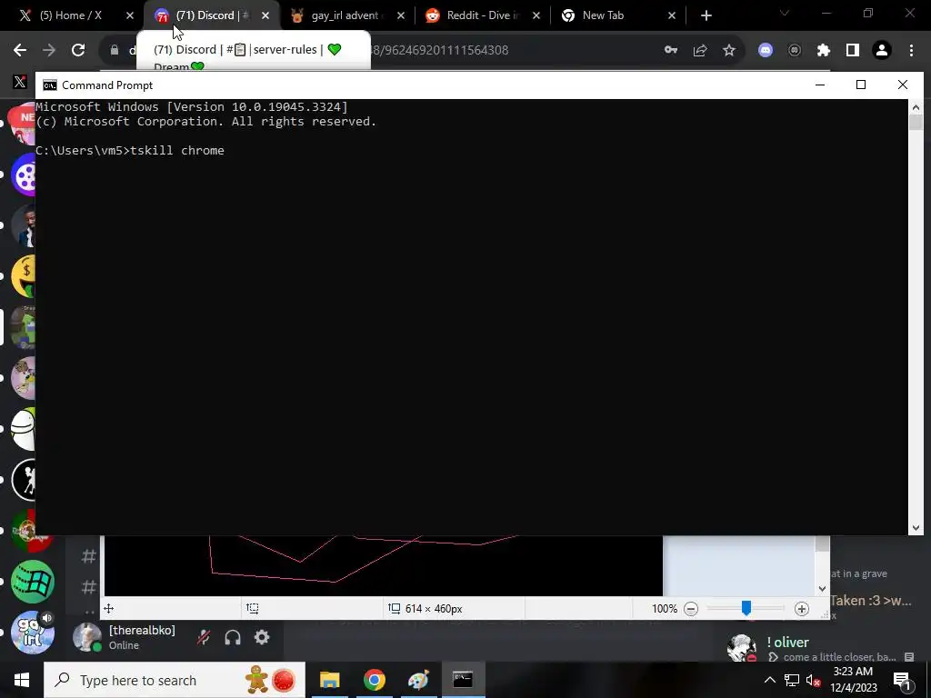Click the tskill chrome command line

[130, 150]
